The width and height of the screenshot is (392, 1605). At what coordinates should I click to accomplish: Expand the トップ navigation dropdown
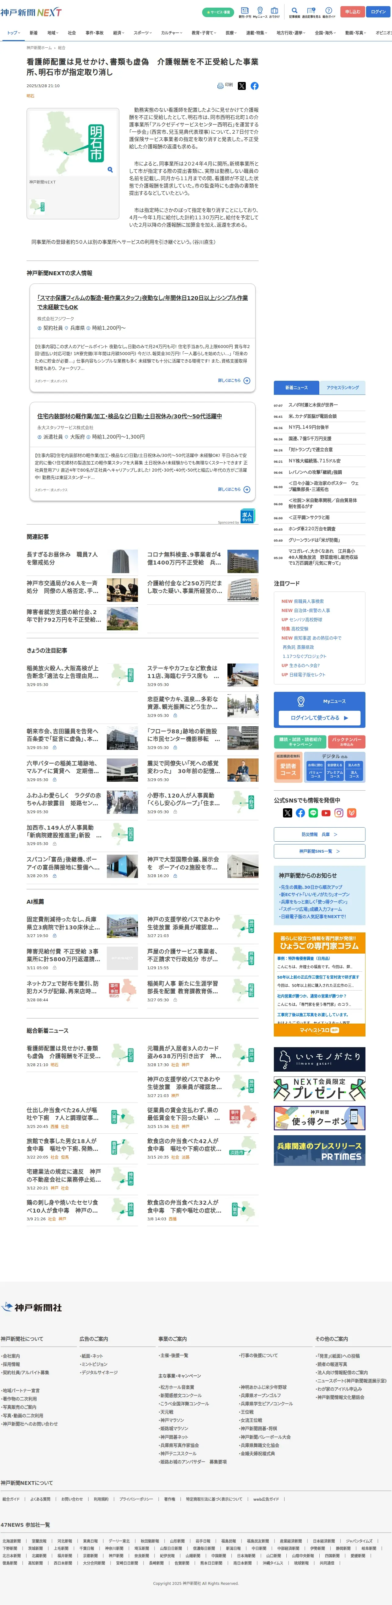pyautogui.click(x=13, y=33)
